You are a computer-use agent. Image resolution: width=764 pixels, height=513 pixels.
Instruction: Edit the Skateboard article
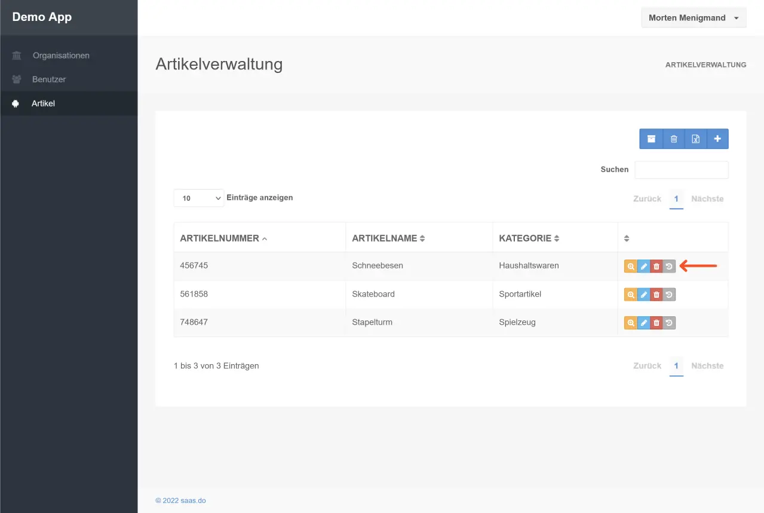click(x=643, y=294)
